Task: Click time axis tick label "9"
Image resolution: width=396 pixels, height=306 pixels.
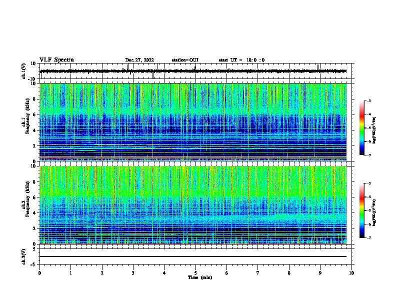Action: [x=320, y=273]
